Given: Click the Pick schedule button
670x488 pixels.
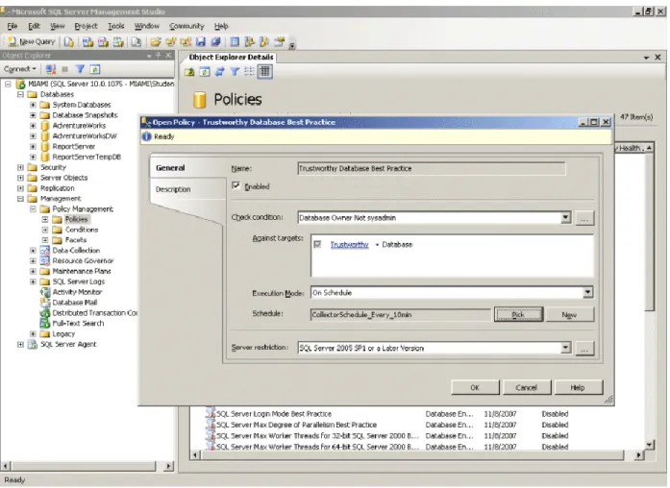Looking at the screenshot, I should (x=518, y=315).
